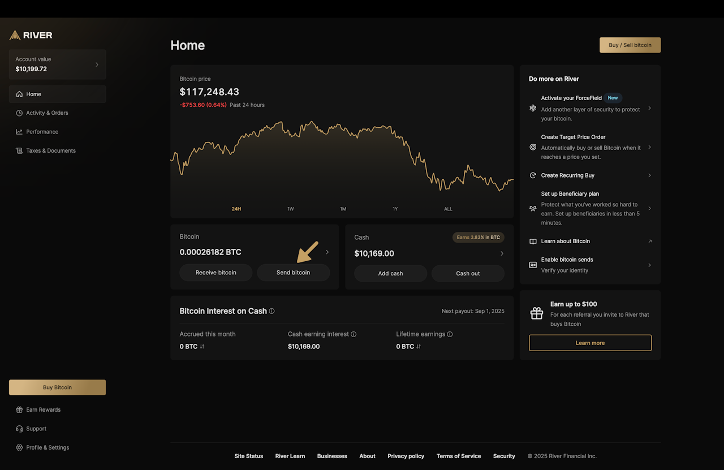Toggle the currency swap icon under Lifetime earnings
The height and width of the screenshot is (470, 724).
(x=419, y=347)
